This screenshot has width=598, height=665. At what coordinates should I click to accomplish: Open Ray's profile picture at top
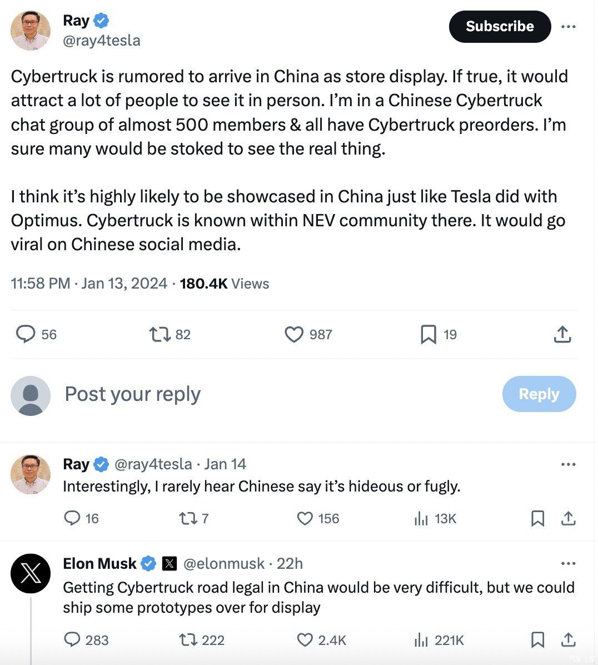tap(31, 31)
